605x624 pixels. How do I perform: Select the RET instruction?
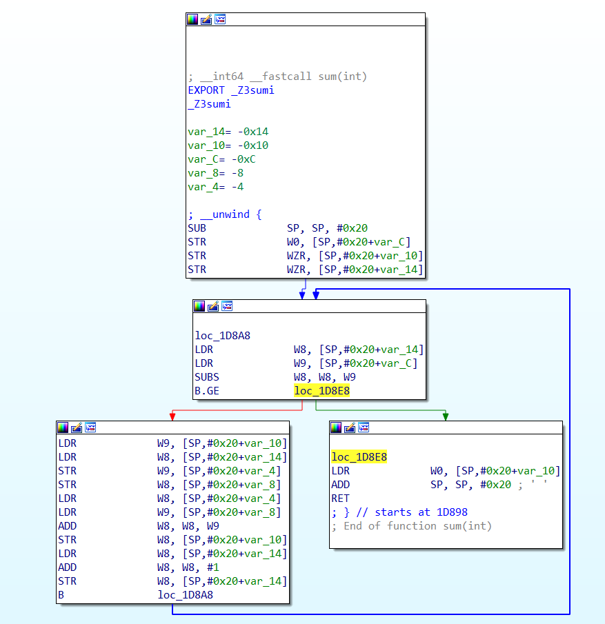pyautogui.click(x=341, y=499)
